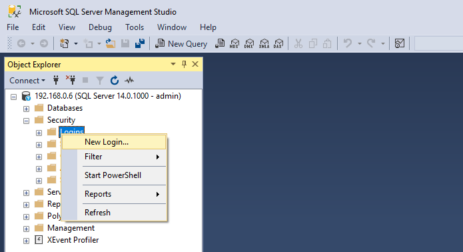Image resolution: width=463 pixels, height=252 pixels.
Task: Open the Tools menu
Action: click(135, 27)
